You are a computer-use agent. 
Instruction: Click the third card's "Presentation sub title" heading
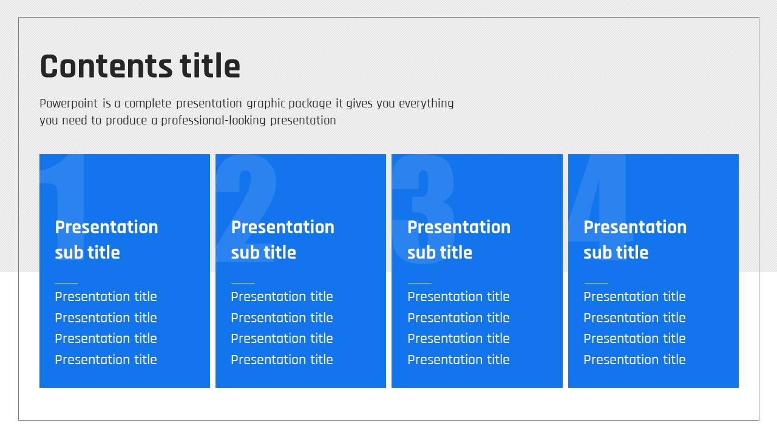(458, 240)
